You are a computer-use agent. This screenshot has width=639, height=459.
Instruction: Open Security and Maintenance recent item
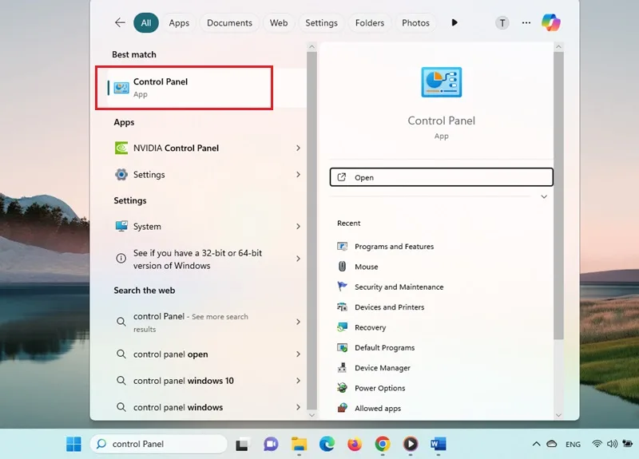tap(391, 287)
